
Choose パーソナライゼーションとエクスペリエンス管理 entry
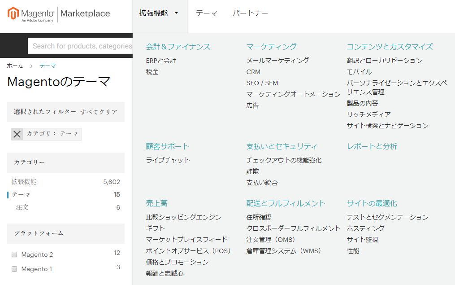(x=397, y=88)
